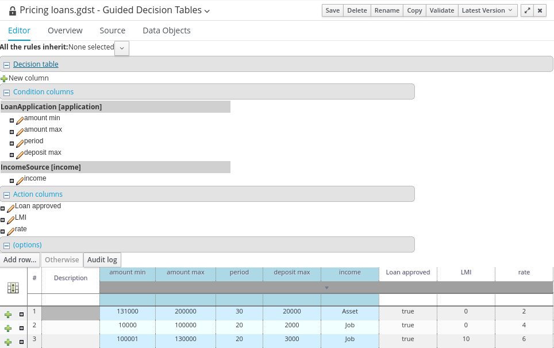
Task: Click the Save button
Action: (x=333, y=10)
